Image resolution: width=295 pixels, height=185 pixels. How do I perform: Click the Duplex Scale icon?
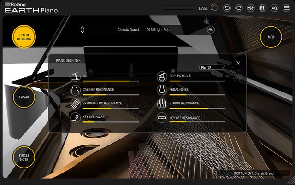click(x=162, y=77)
